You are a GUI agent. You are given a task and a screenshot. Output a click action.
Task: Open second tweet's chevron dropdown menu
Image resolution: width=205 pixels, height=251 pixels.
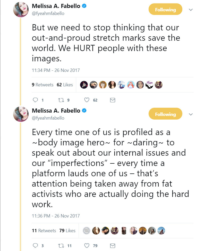coord(191,114)
